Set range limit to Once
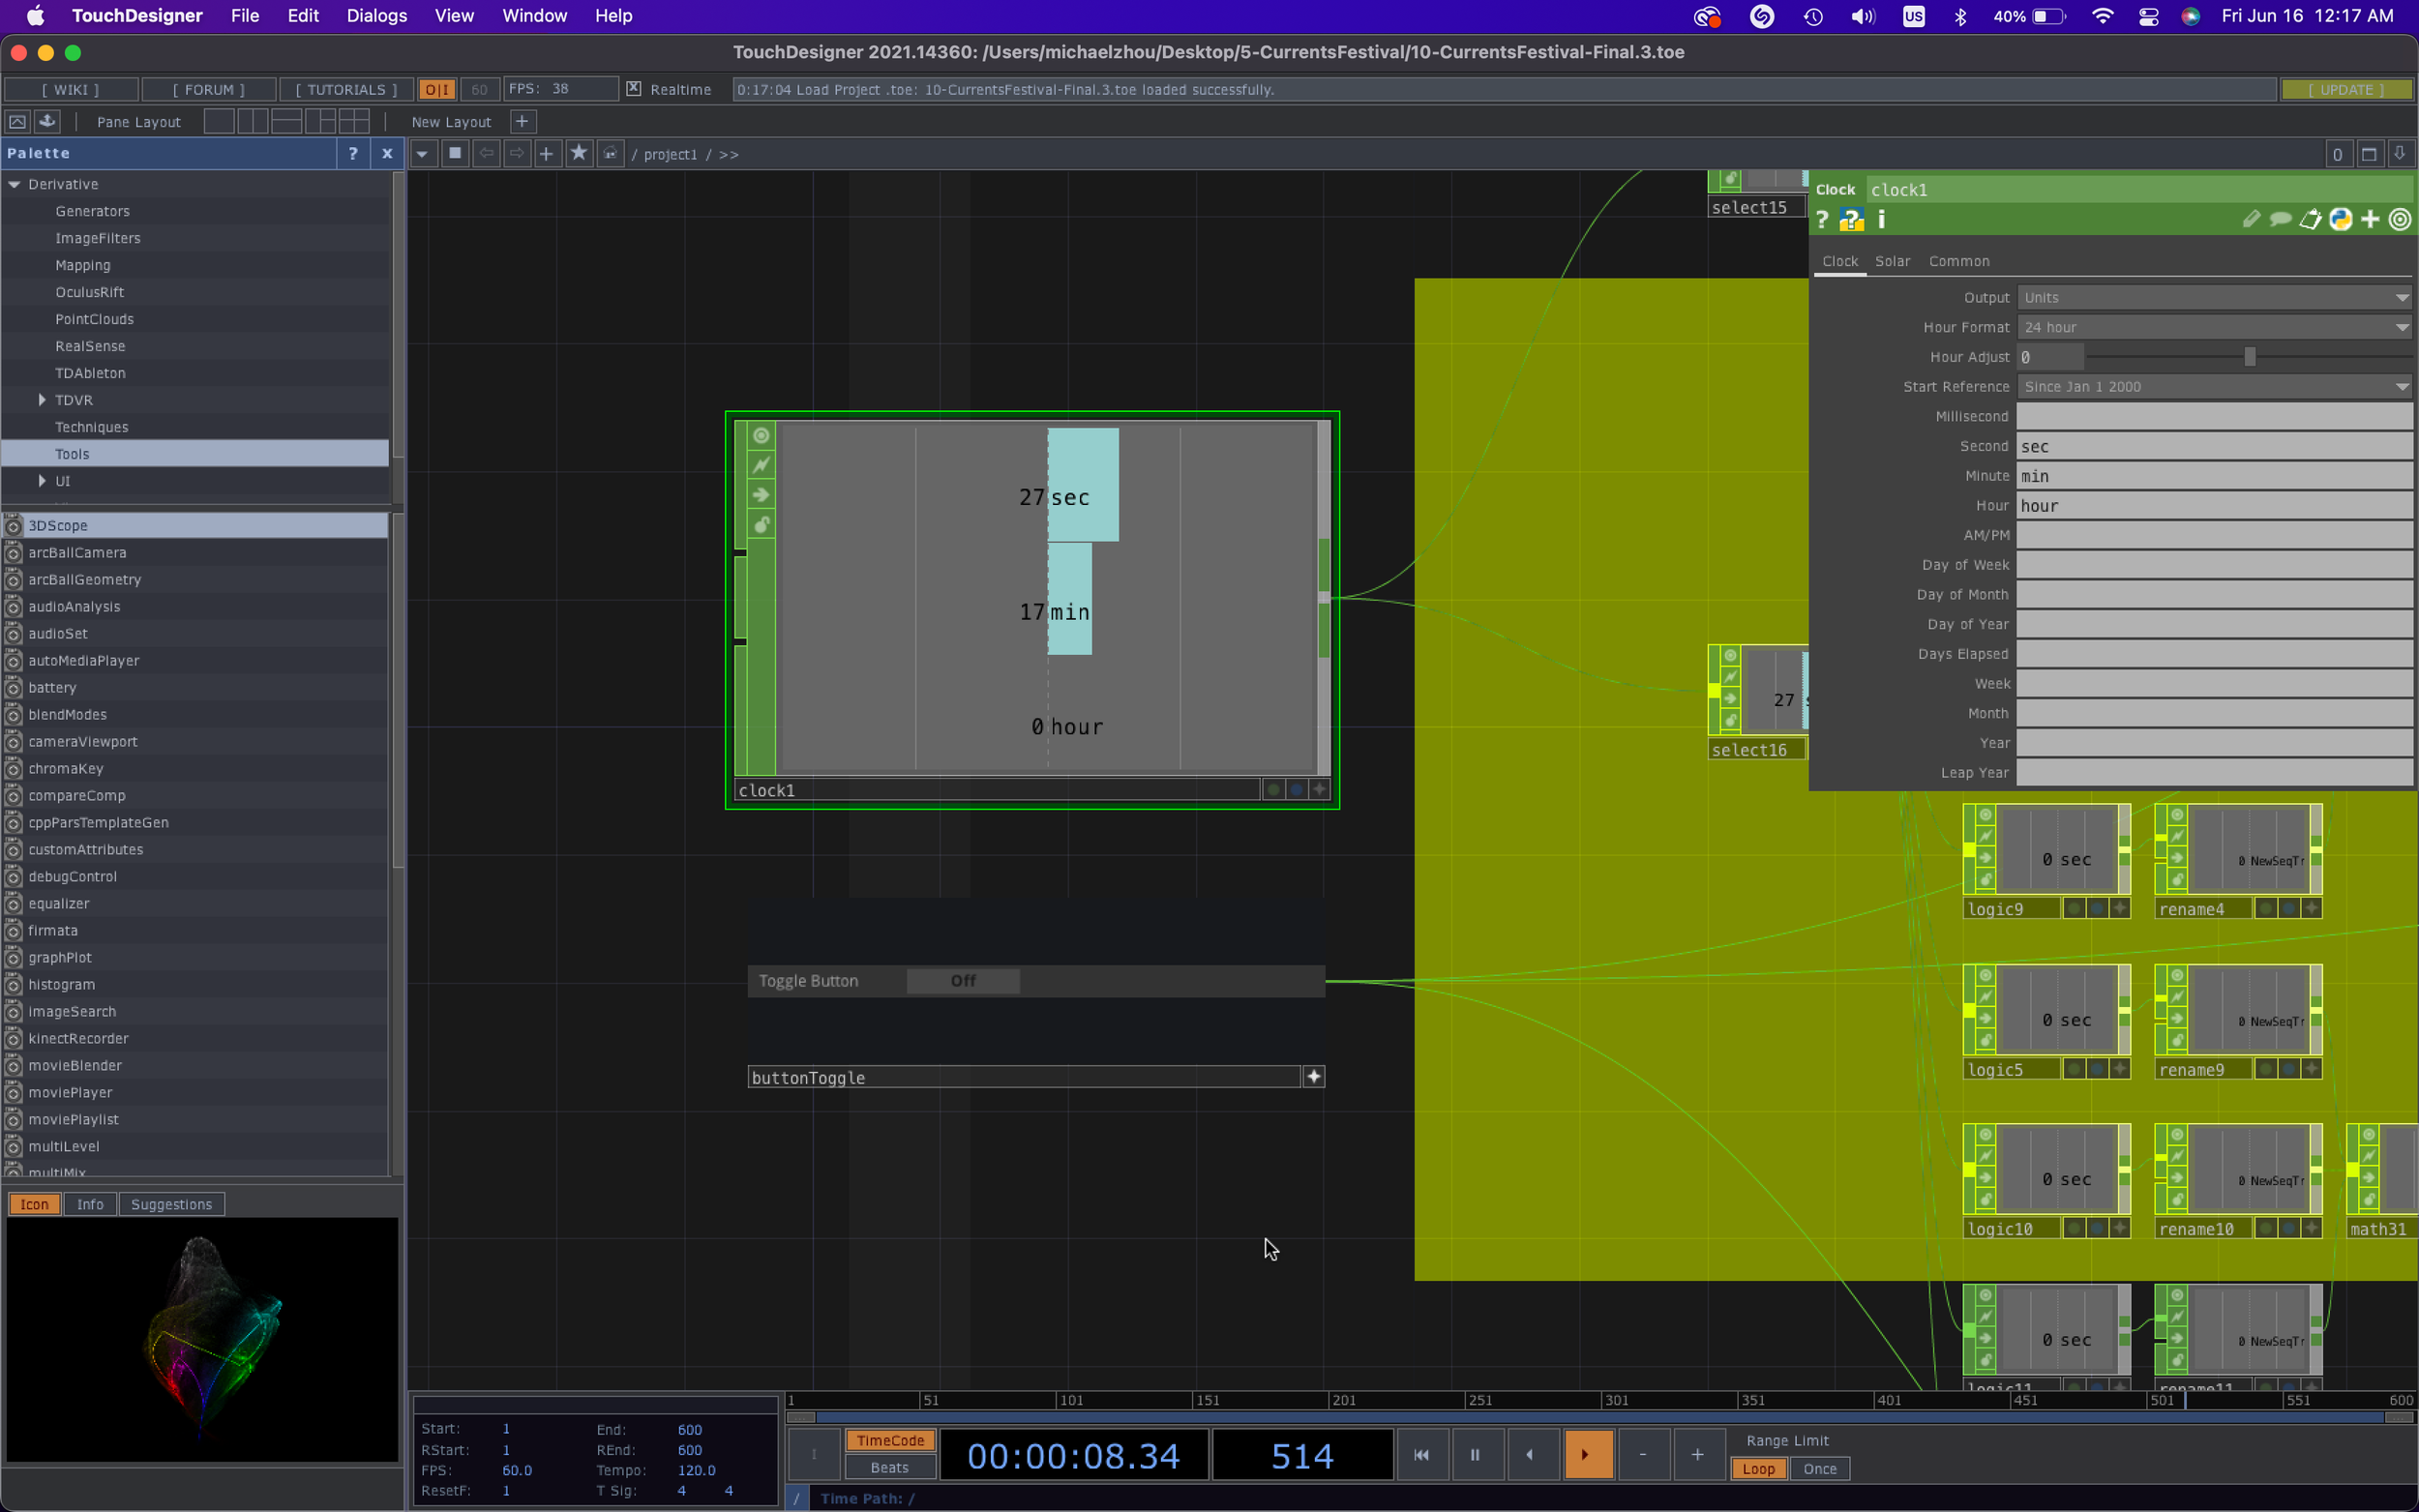Image resolution: width=2419 pixels, height=1512 pixels. click(1820, 1469)
